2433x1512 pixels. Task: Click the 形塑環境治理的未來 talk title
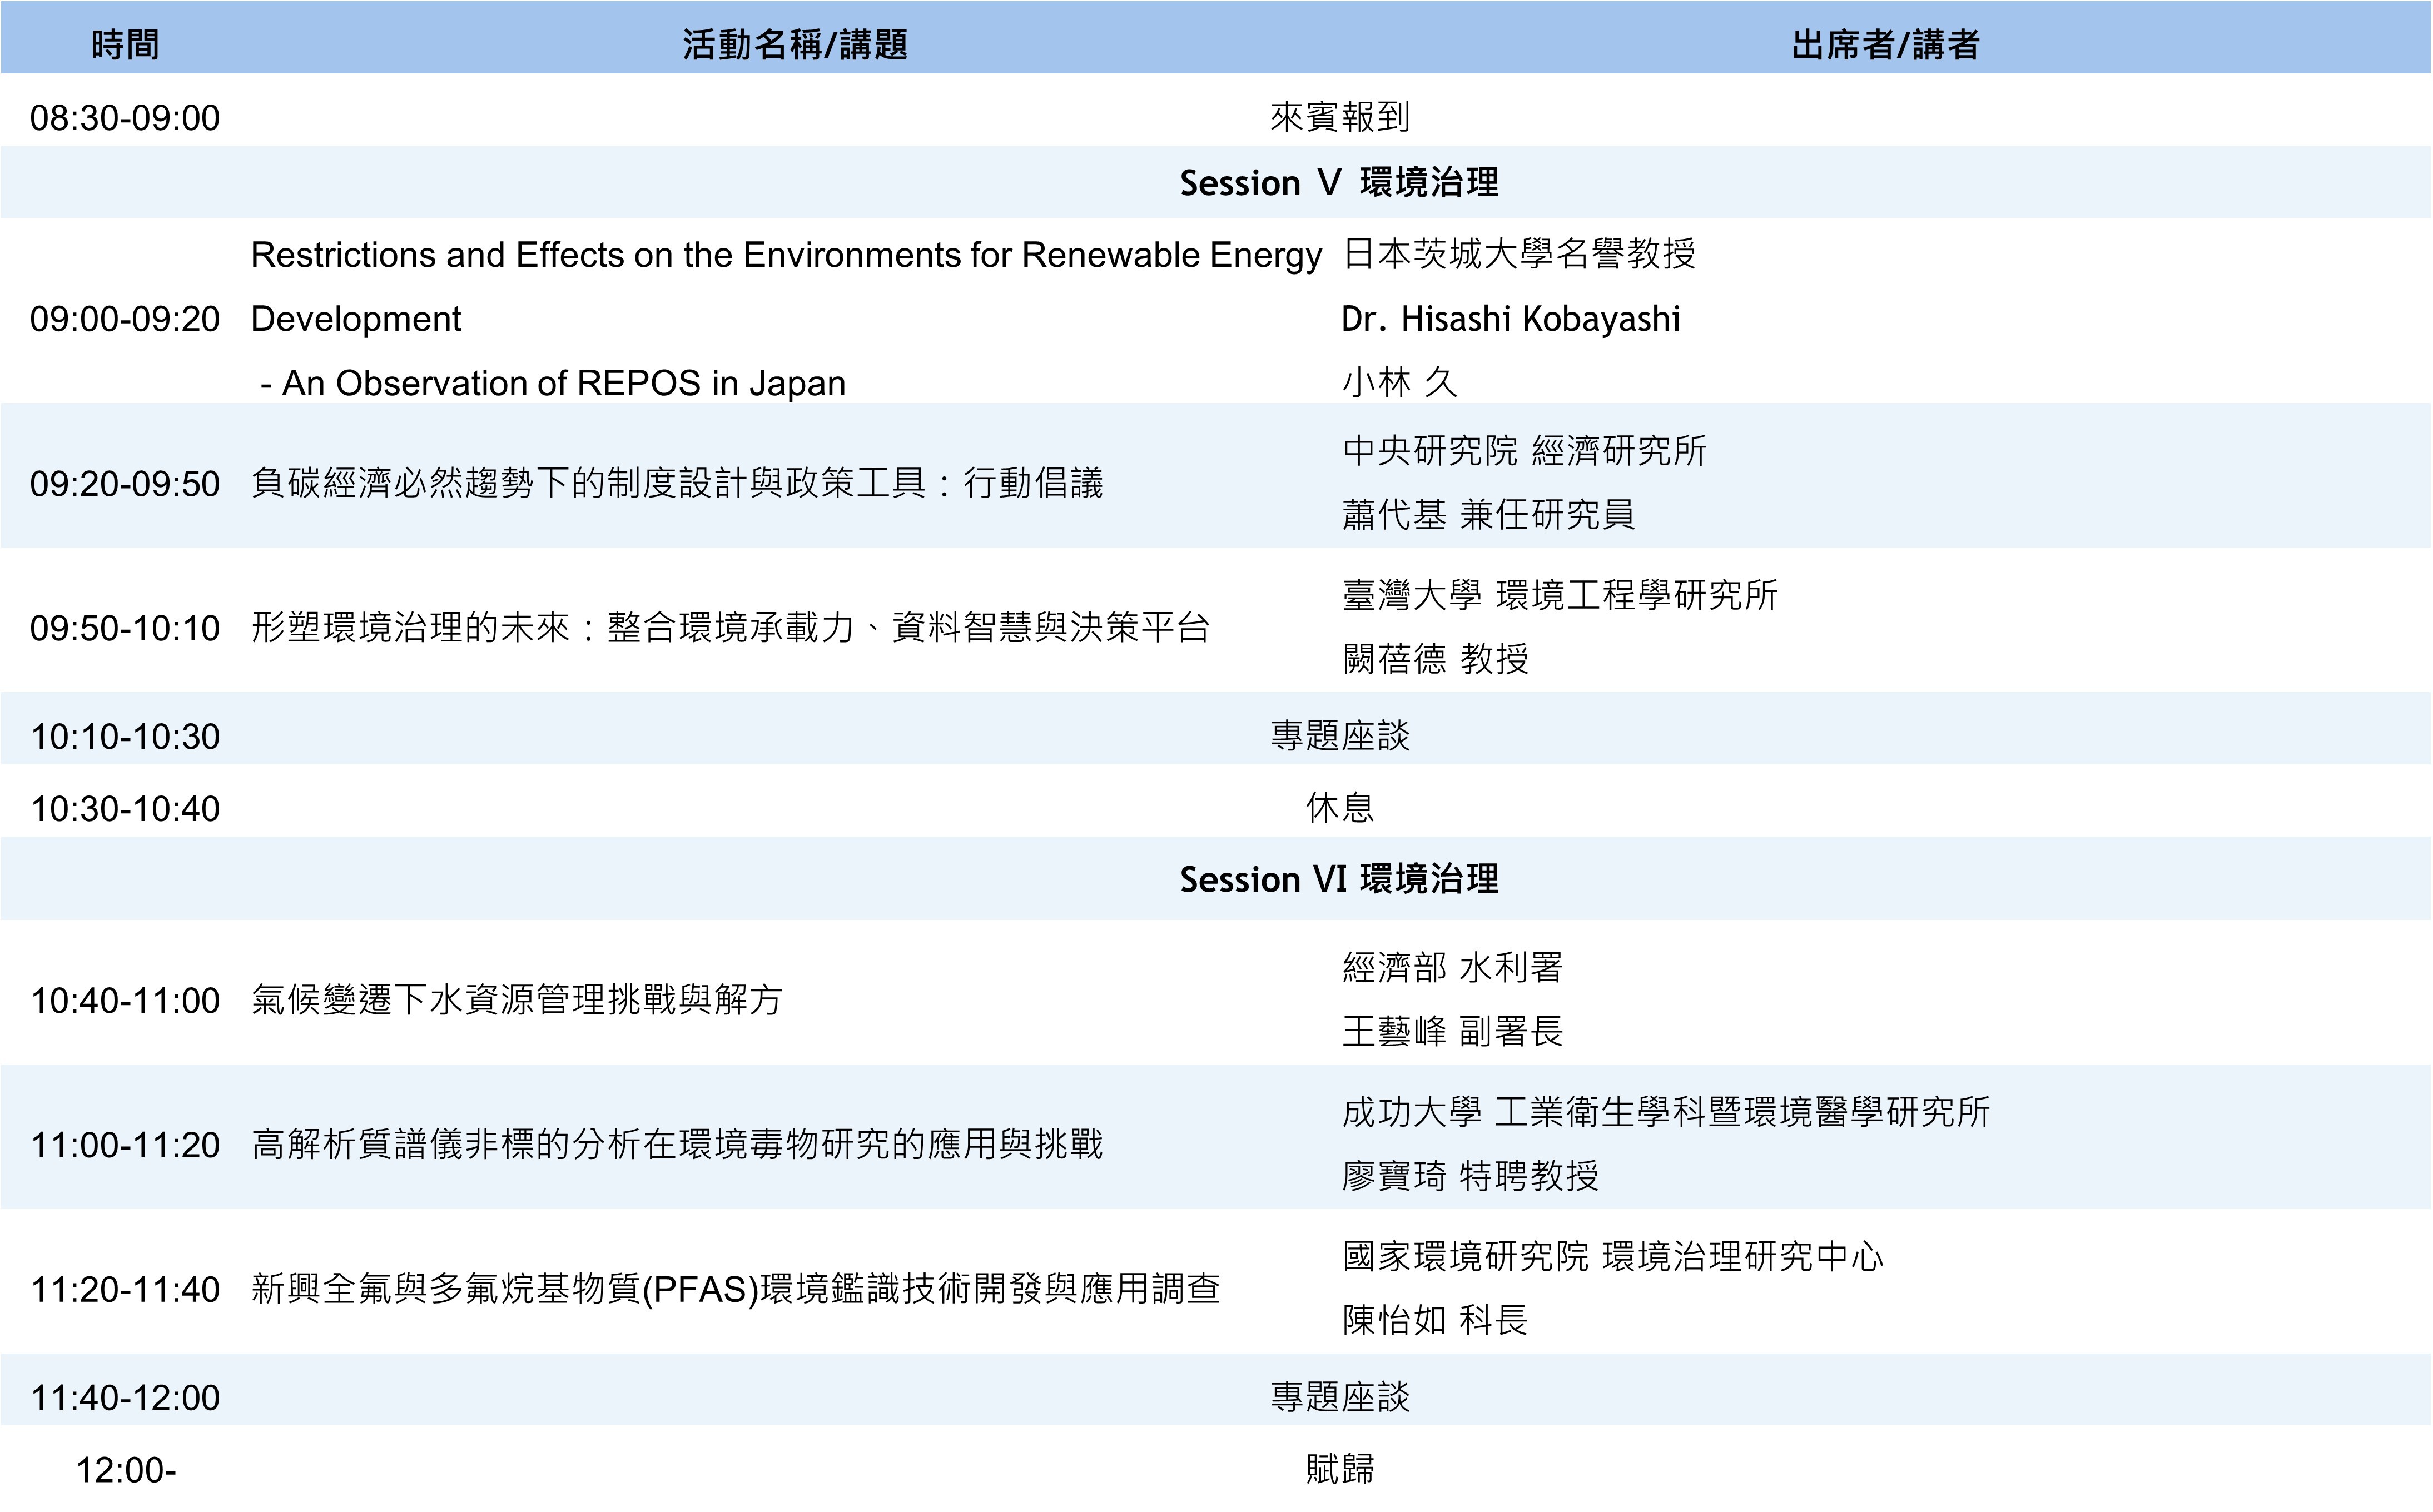tap(730, 628)
